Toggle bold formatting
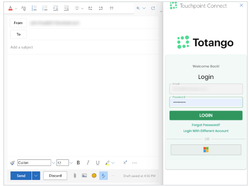Viewport: 249px width, 186px height. pos(78,163)
